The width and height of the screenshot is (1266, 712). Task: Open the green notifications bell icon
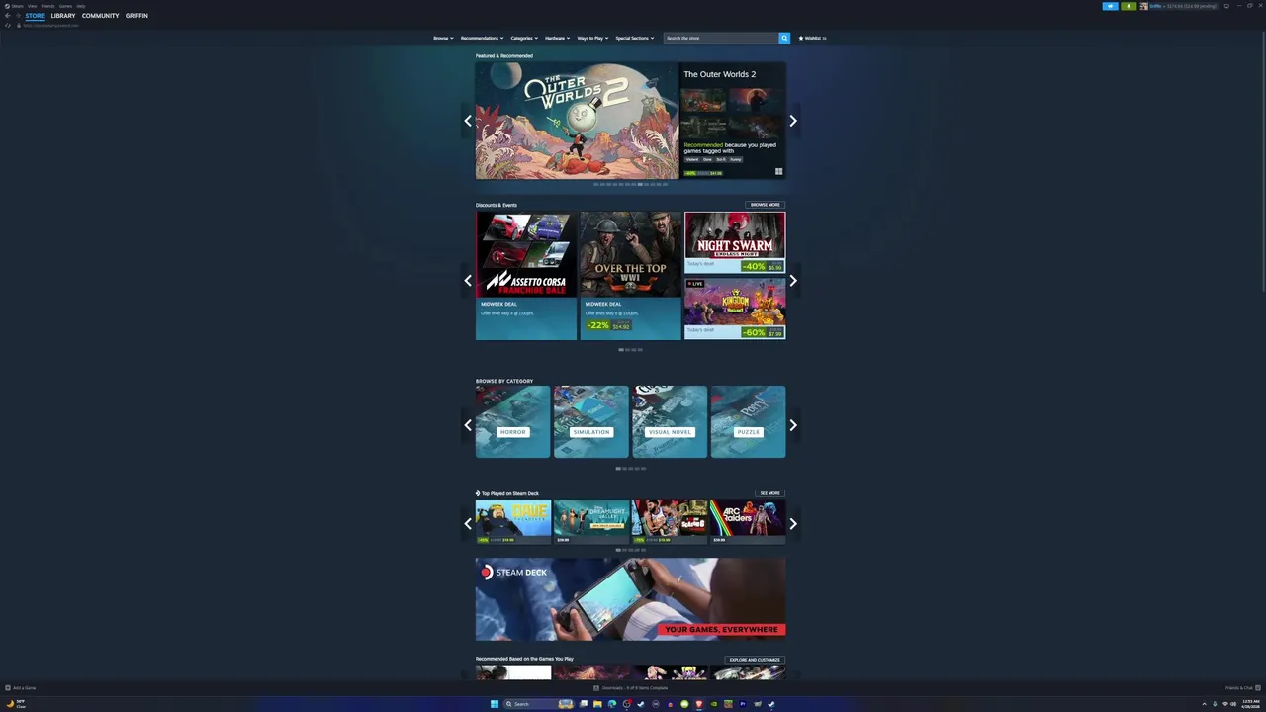pos(1129,6)
